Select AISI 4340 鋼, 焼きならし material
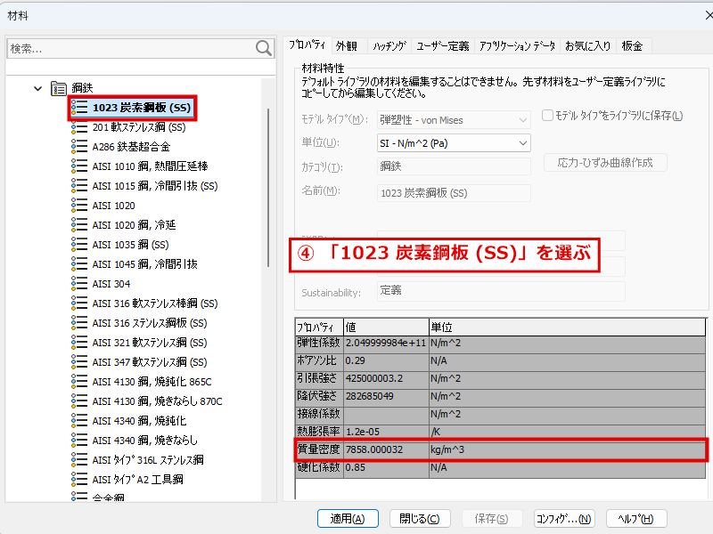 (145, 441)
